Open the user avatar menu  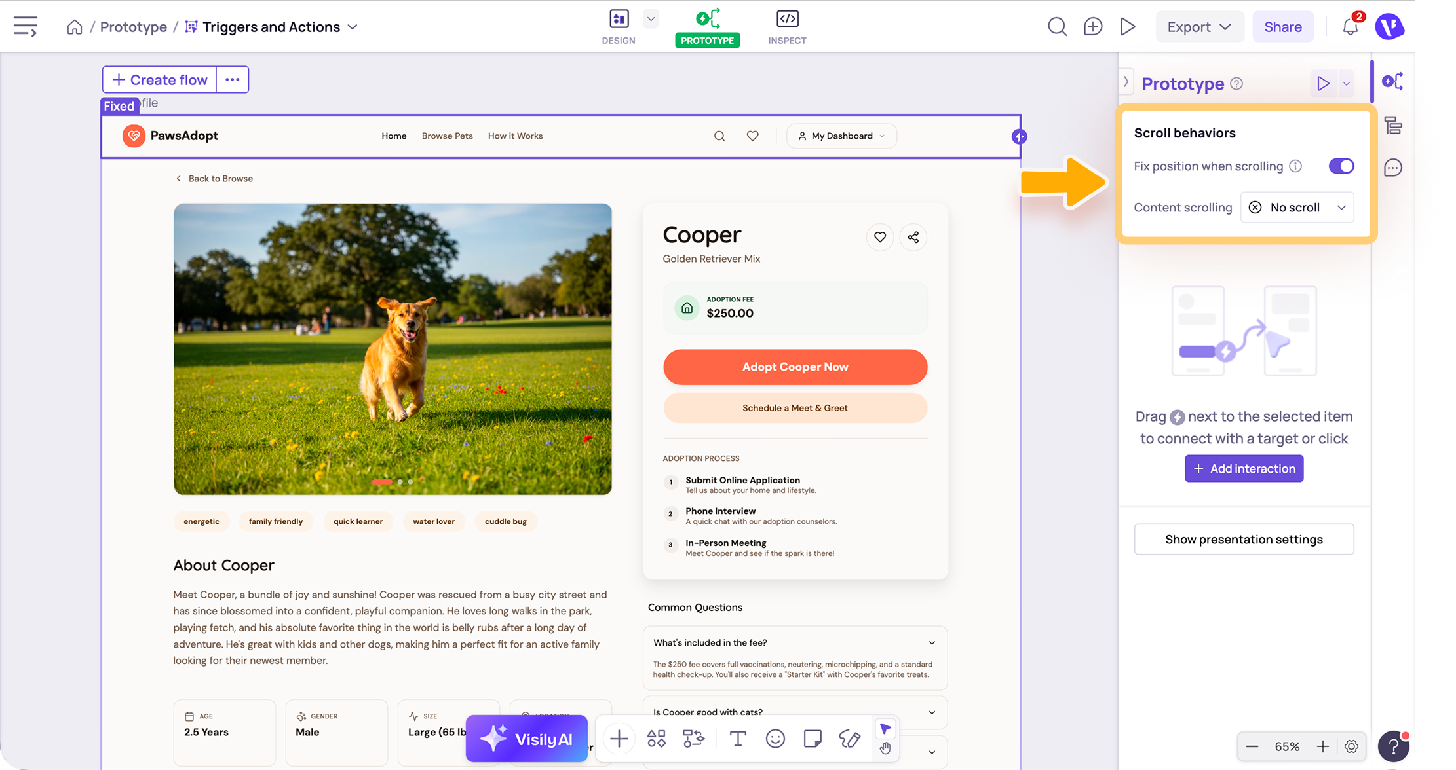tap(1389, 27)
